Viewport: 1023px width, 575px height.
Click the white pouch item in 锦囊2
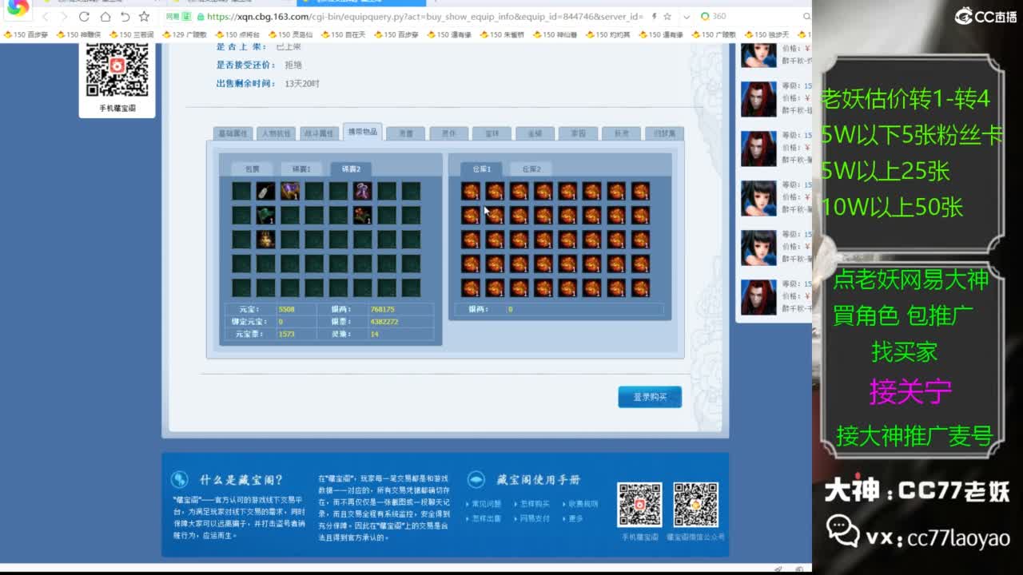[x=266, y=191]
